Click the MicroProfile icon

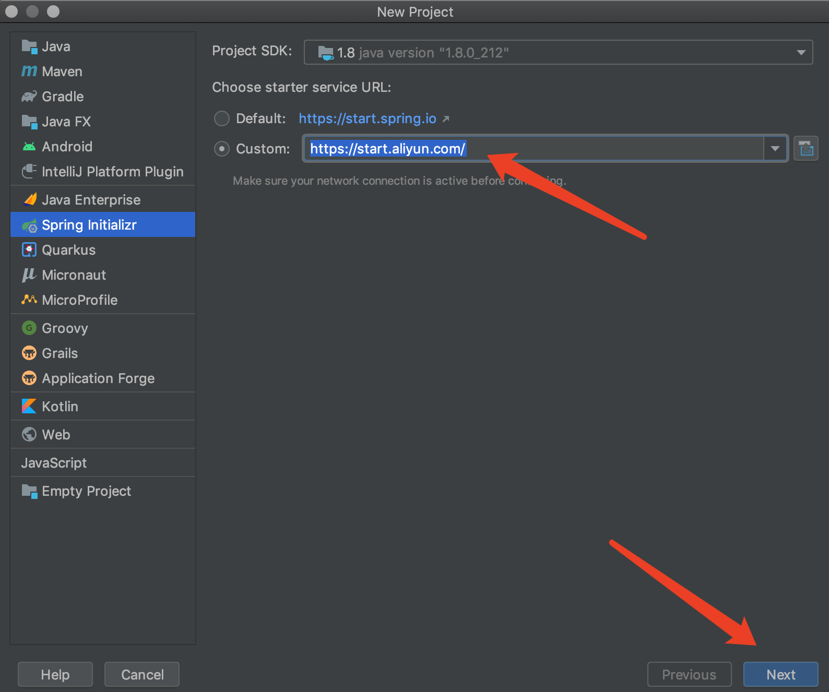(x=29, y=300)
